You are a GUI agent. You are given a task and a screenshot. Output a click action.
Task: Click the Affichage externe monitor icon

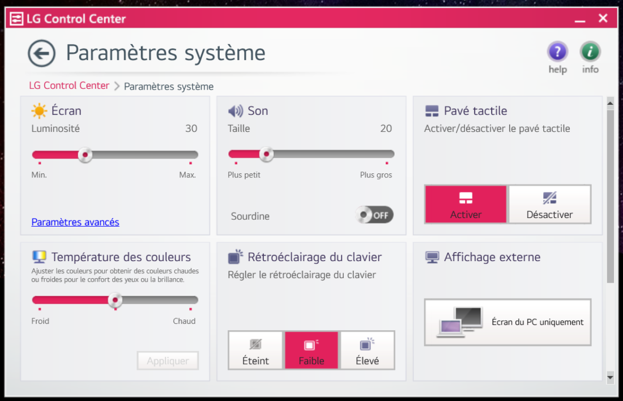432,258
